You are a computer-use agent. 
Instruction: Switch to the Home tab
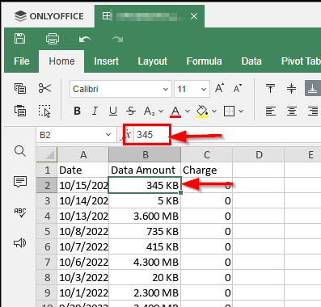[61, 61]
